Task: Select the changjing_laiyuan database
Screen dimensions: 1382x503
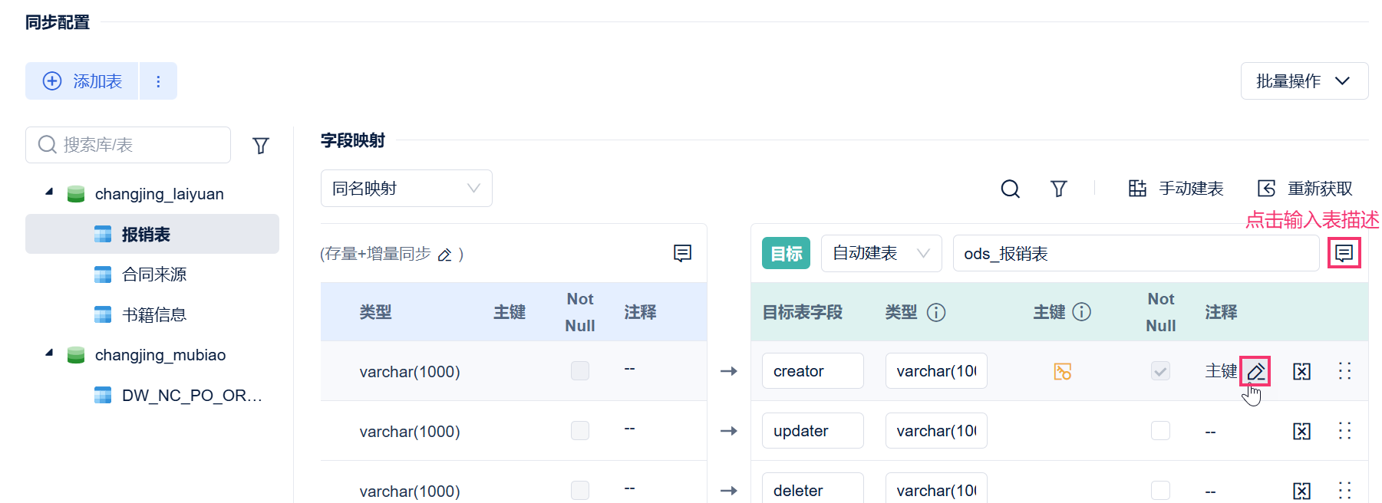Action: coord(159,194)
